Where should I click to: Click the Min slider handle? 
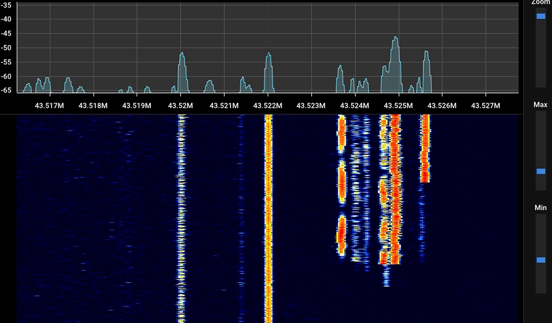point(541,260)
